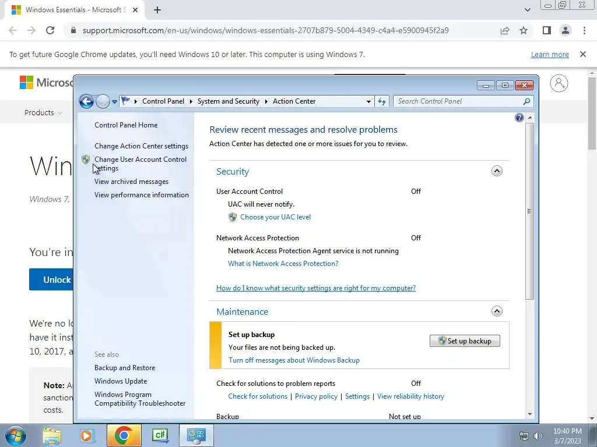597x447 pixels.
Task: Open Change Action Center settings
Action: click(x=141, y=146)
